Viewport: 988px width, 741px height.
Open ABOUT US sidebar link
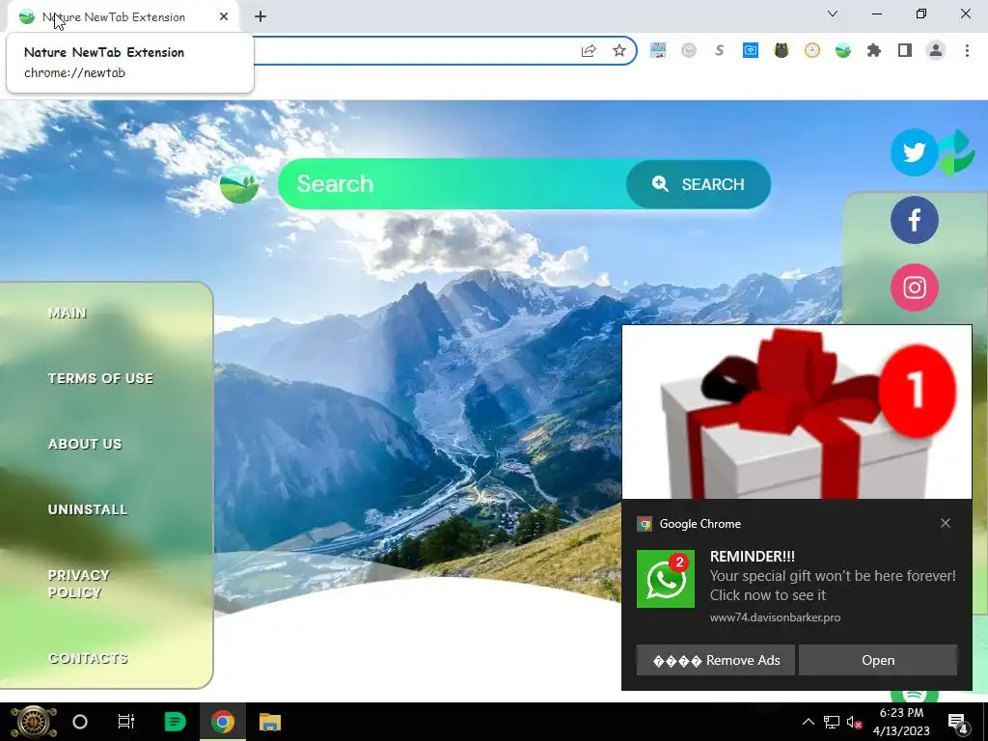click(x=85, y=444)
